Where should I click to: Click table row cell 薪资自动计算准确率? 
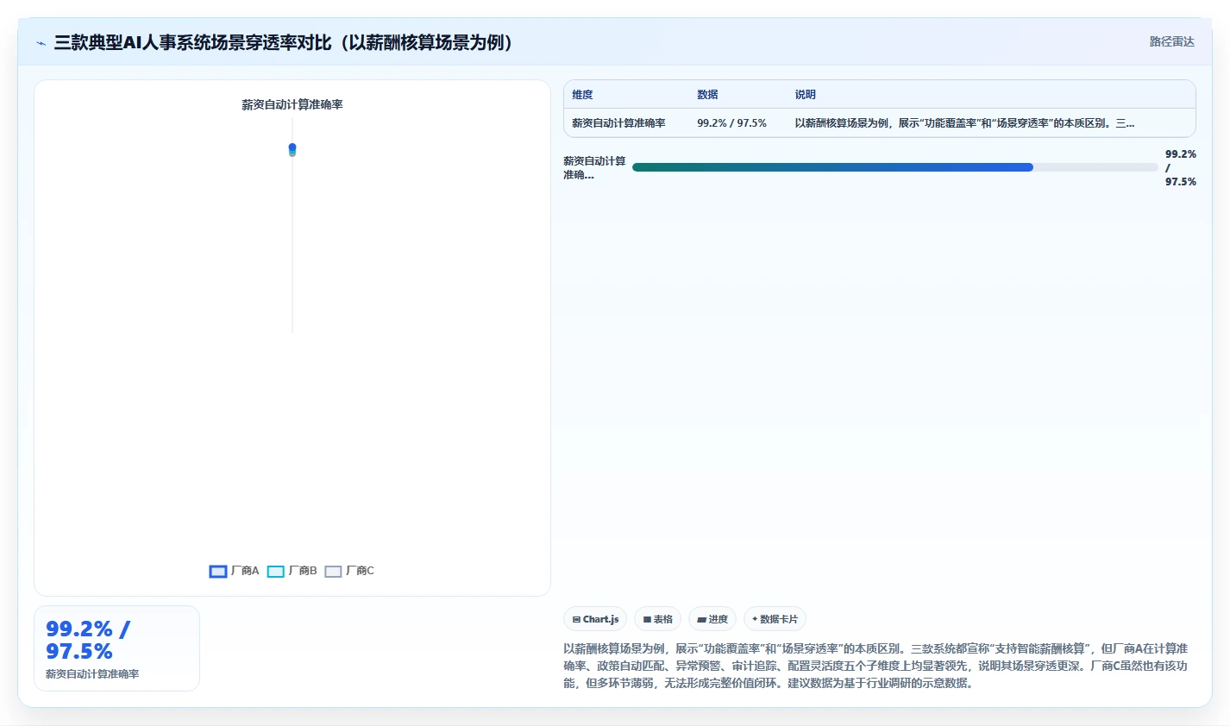tap(618, 123)
